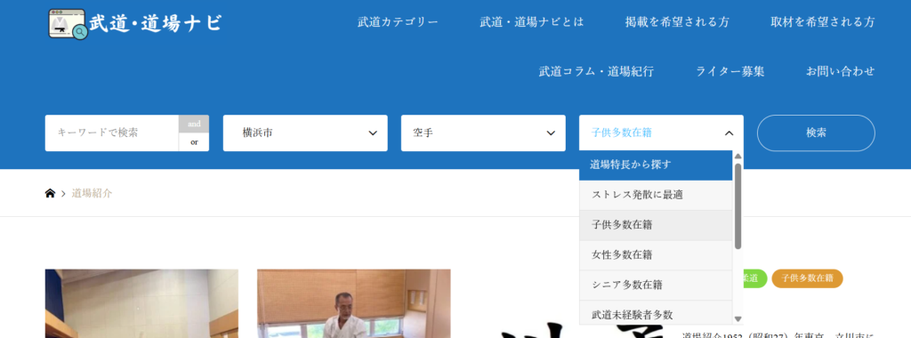Viewport: 911px width, 338px height.
Task: Collapse the 子供多数在籍 feature dropdown
Action: coord(661,133)
